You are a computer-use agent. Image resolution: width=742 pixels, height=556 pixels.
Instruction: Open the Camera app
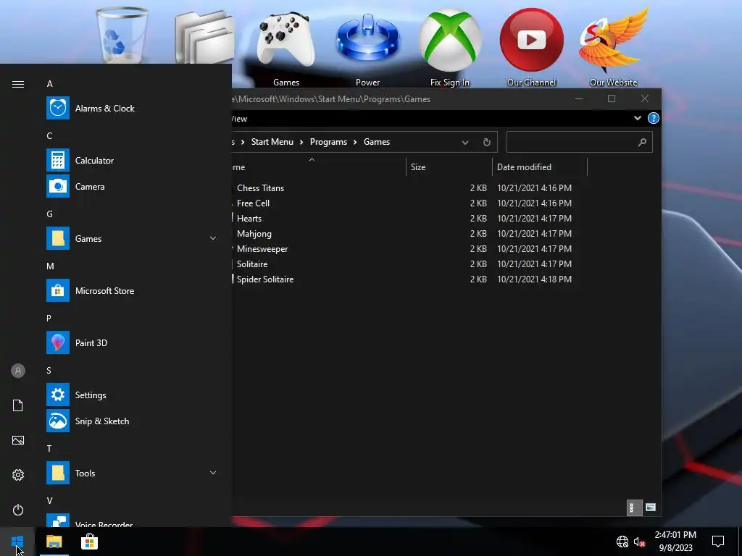click(x=130, y=186)
